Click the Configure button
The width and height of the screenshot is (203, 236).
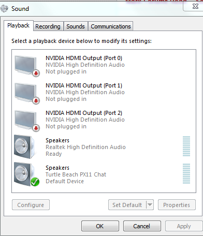tap(31, 205)
